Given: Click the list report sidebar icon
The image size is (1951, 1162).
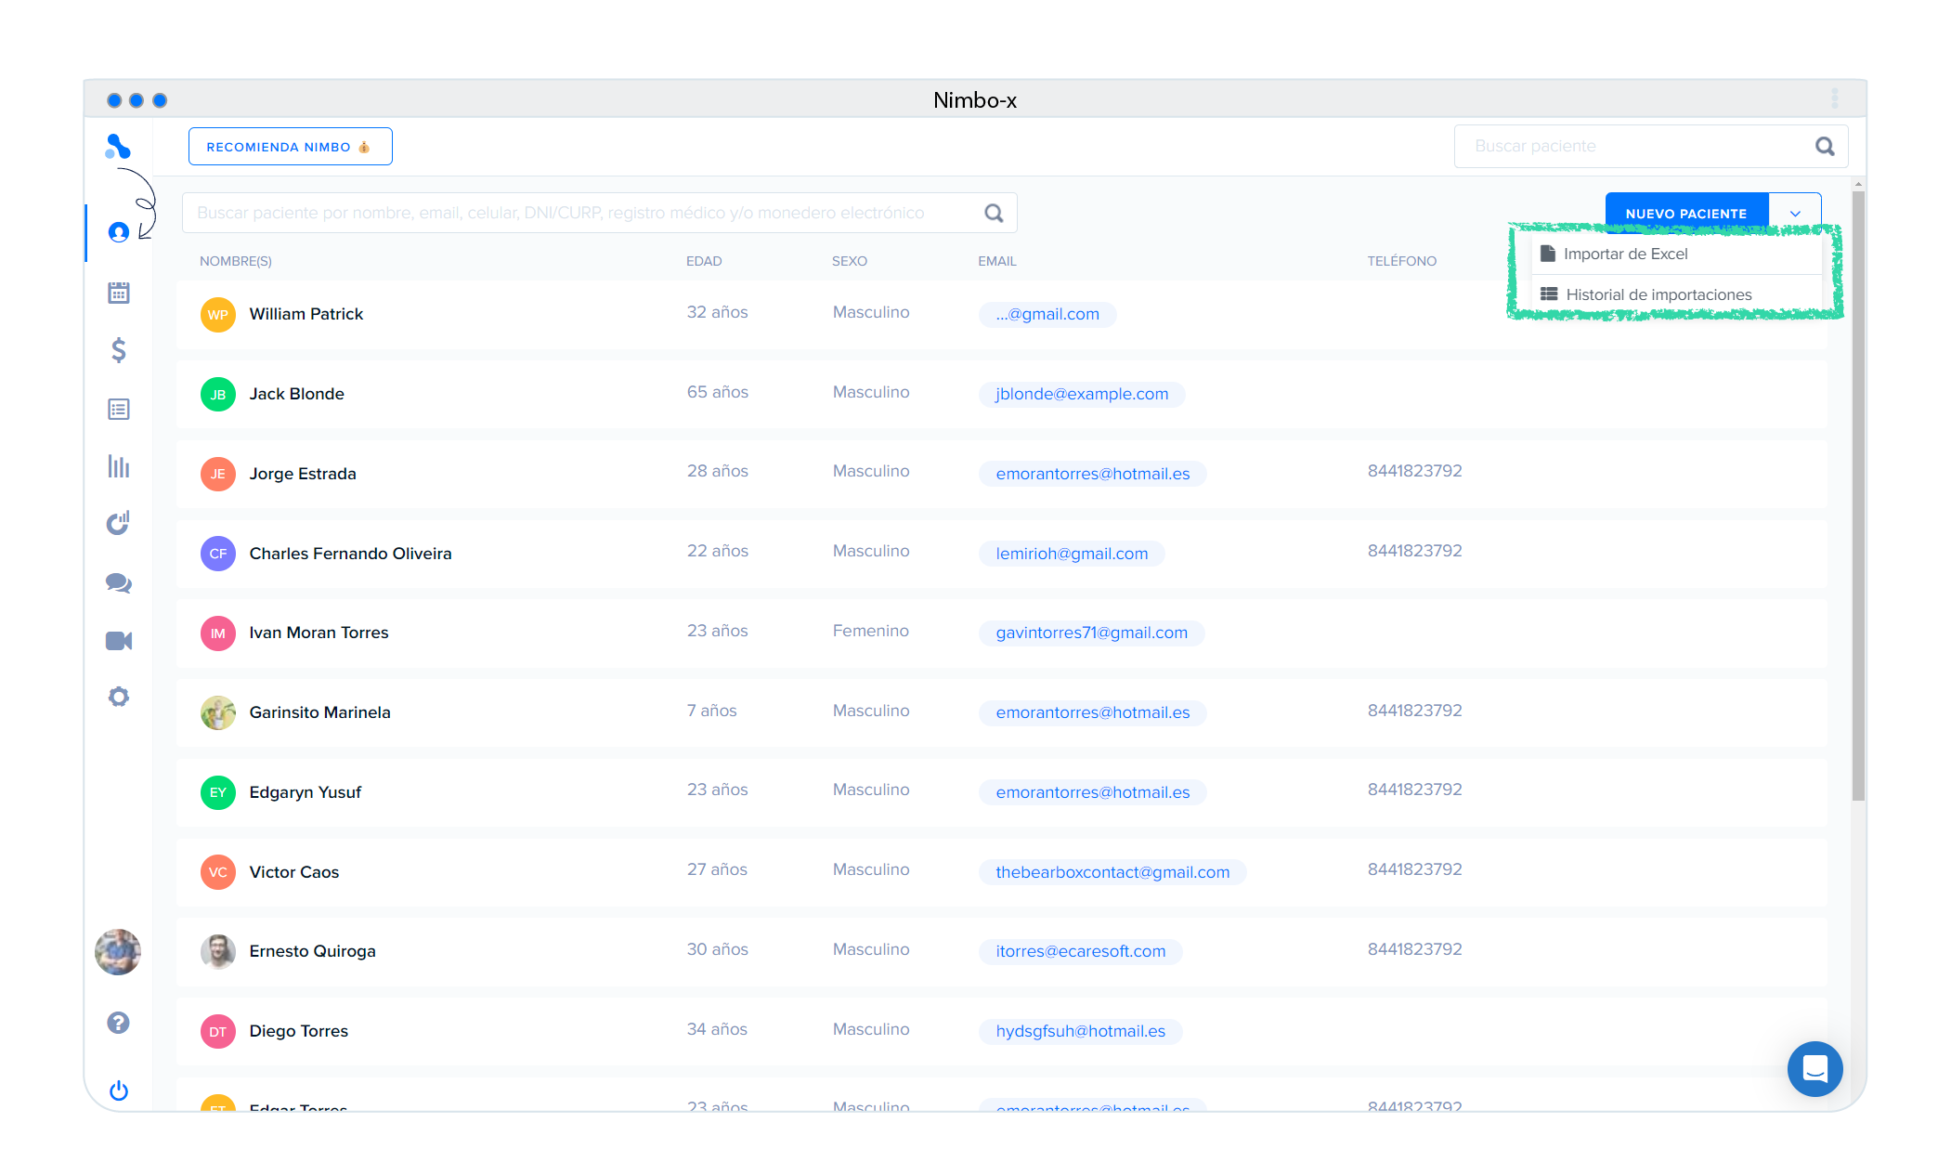Looking at the screenshot, I should point(118,409).
